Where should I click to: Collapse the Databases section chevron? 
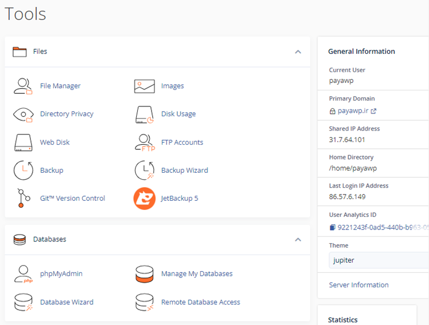297,239
